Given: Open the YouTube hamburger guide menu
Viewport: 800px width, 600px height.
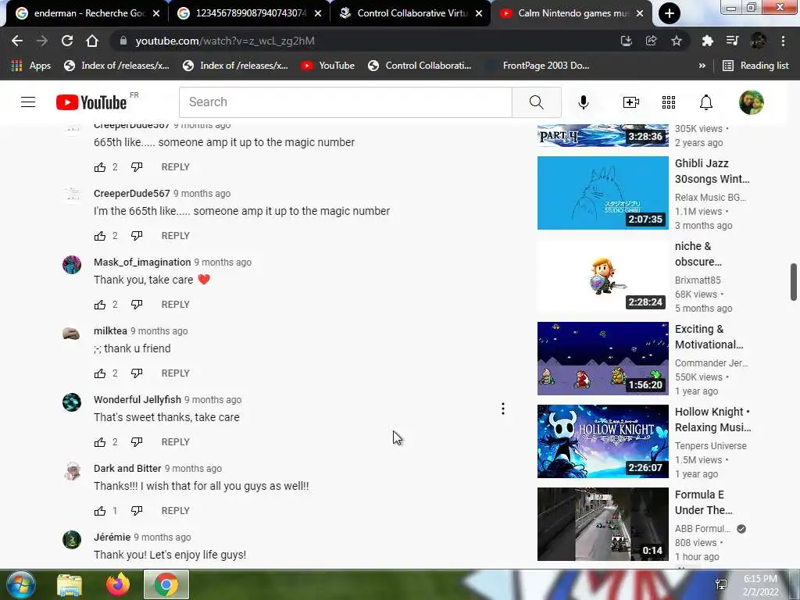Looking at the screenshot, I should (28, 102).
